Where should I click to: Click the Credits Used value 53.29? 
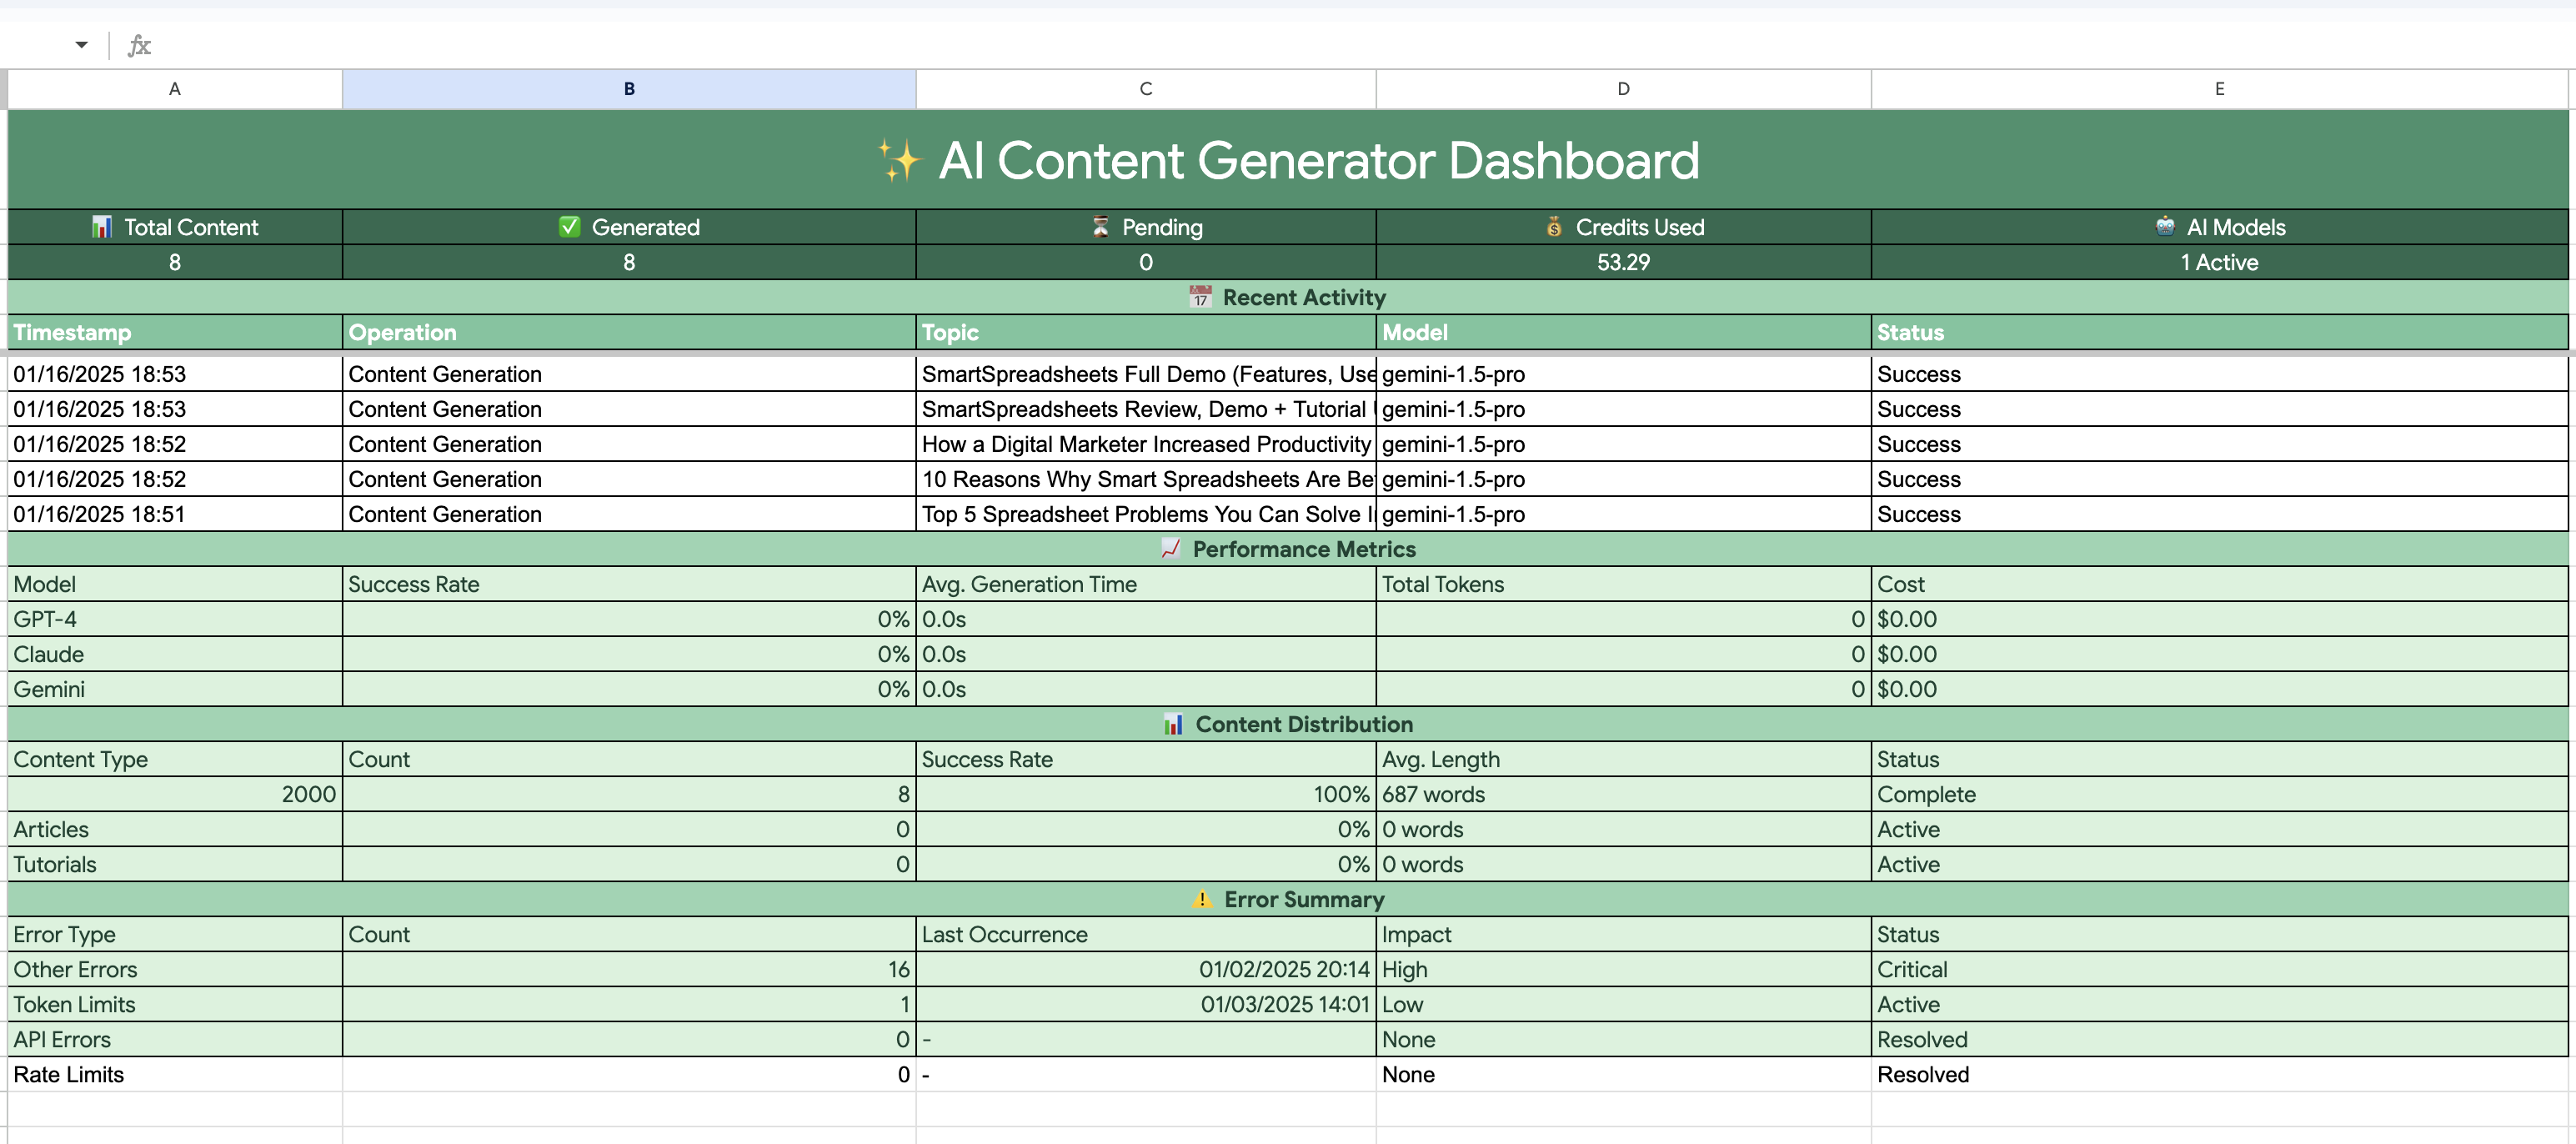pyautogui.click(x=1622, y=262)
